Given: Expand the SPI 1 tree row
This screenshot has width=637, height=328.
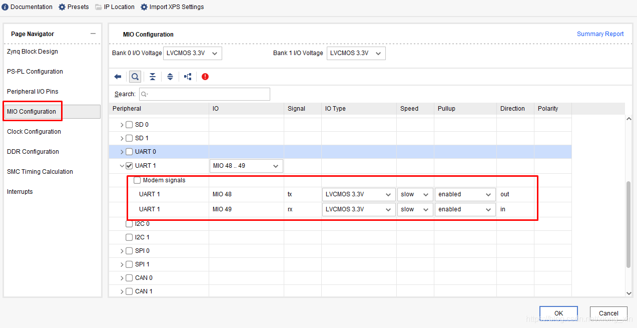Looking at the screenshot, I should tap(122, 264).
